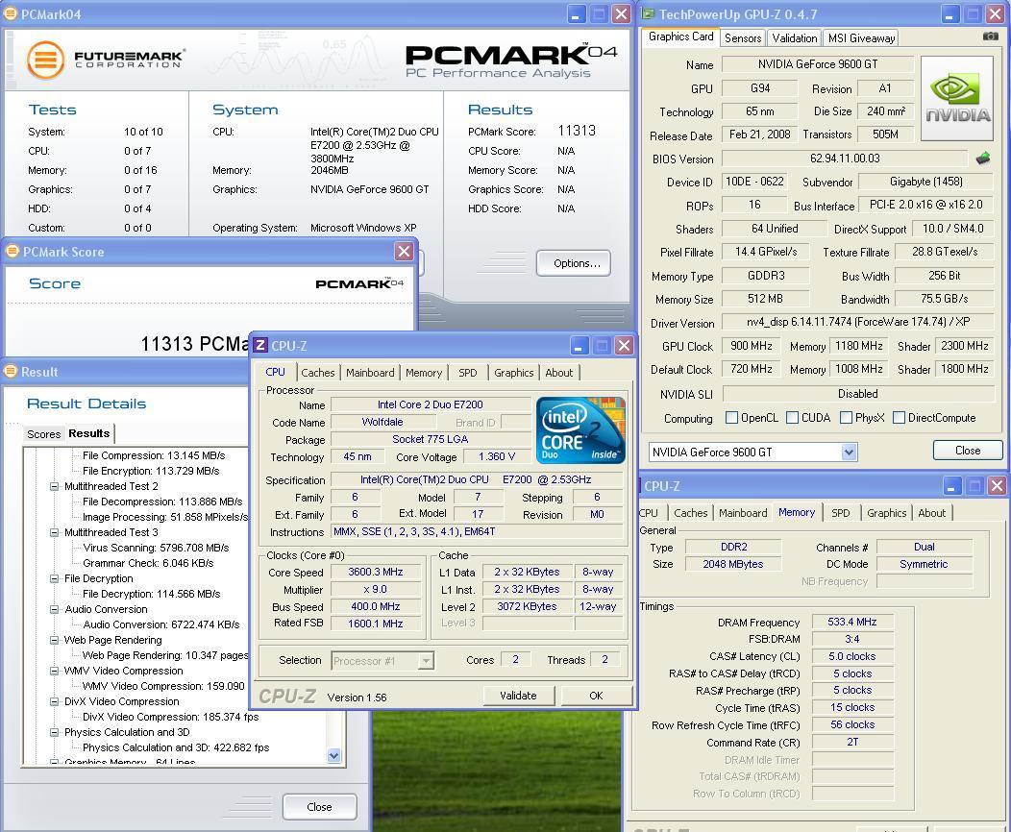
Task: Click Close in the GPU-Z window
Action: click(968, 451)
